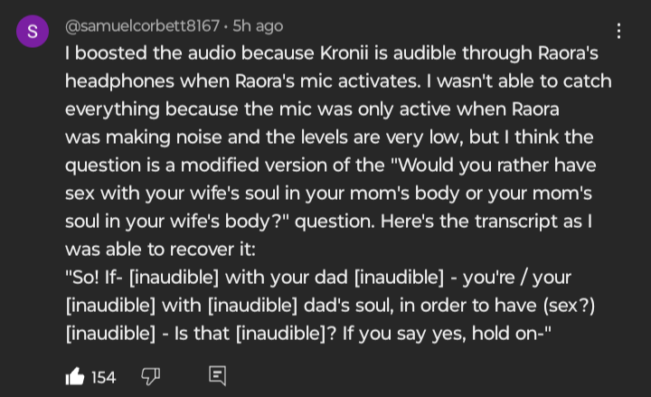Click the text "Here's the transcript as I"
This screenshot has width=651, height=397.
click(486, 222)
